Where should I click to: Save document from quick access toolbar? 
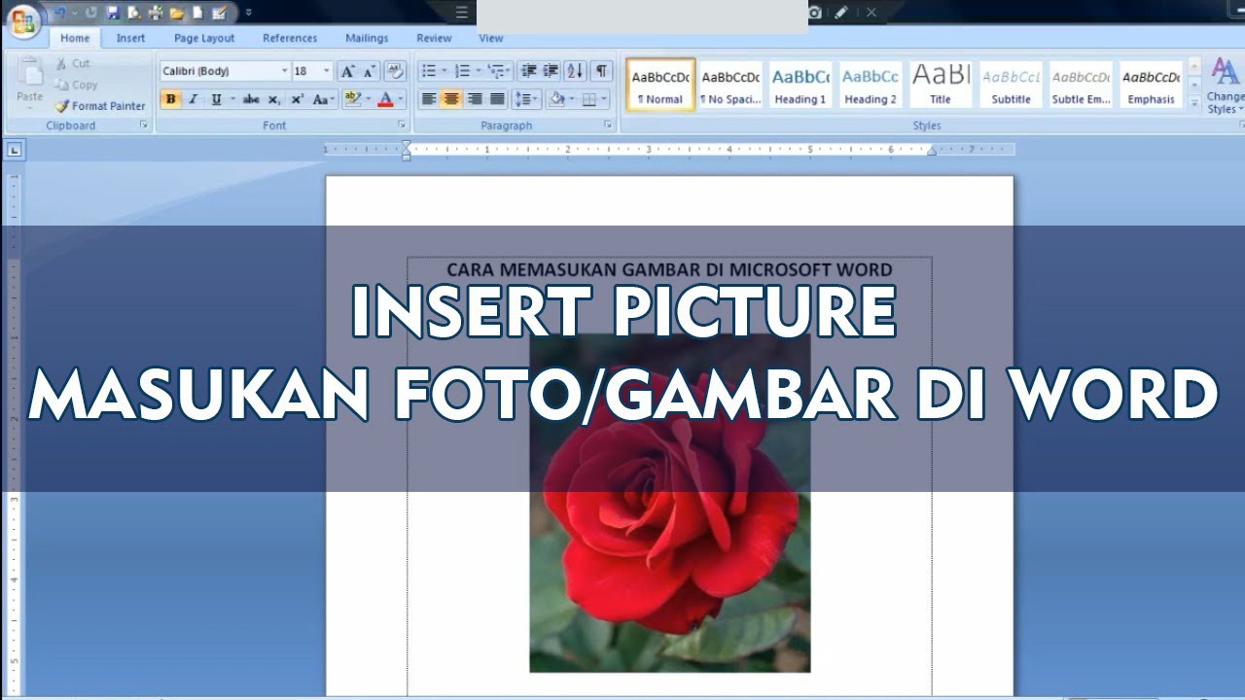point(113,13)
